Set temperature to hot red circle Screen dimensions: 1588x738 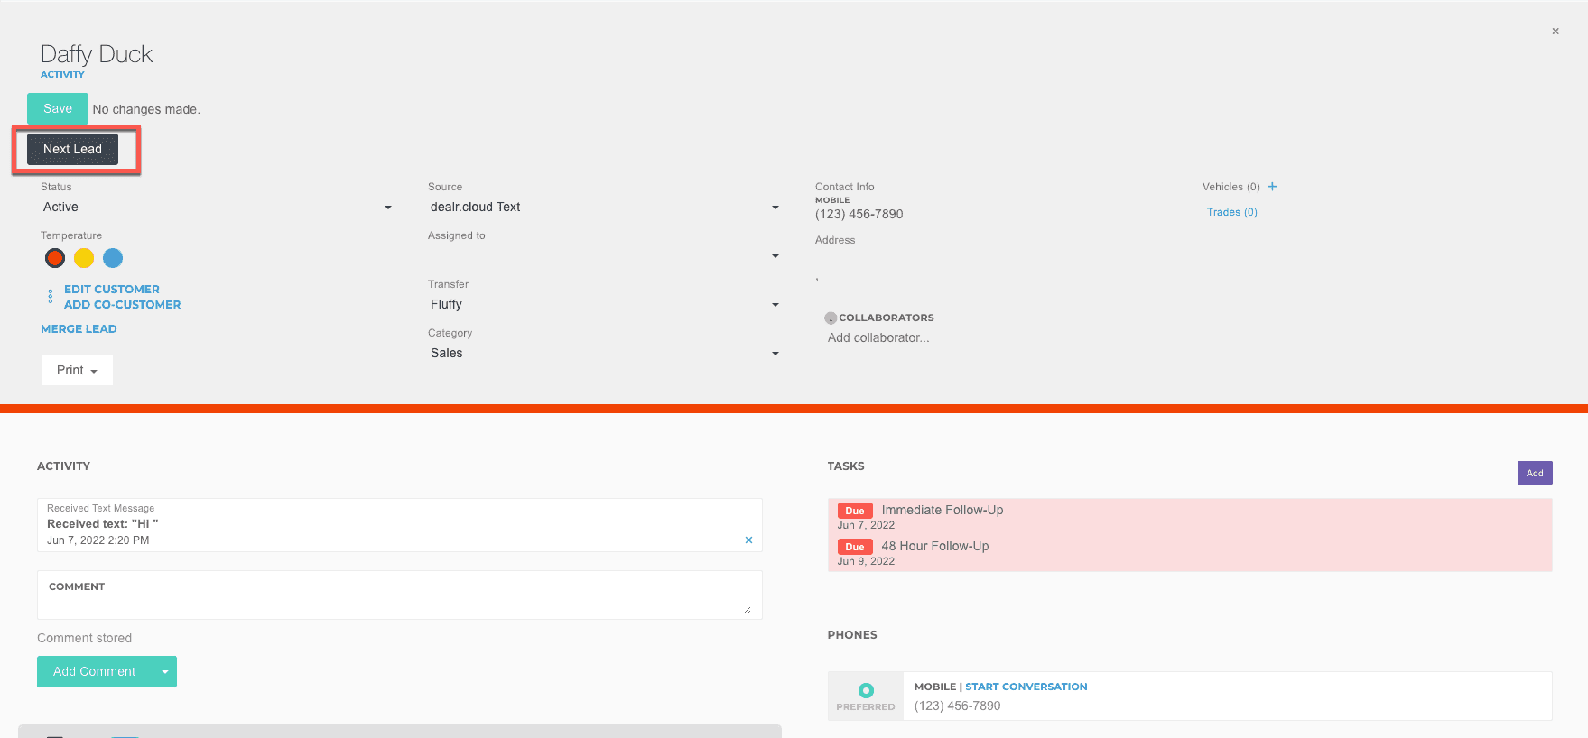click(55, 258)
